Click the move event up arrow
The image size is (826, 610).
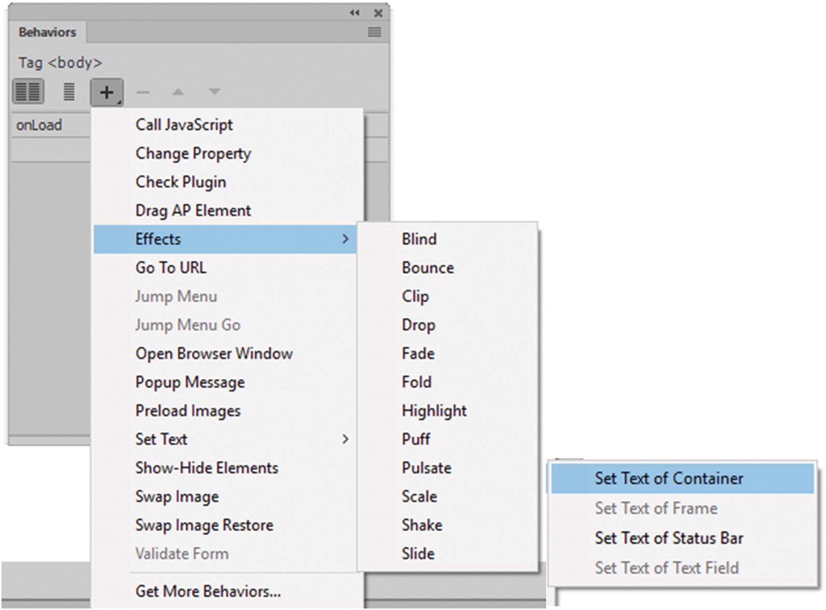(x=178, y=92)
